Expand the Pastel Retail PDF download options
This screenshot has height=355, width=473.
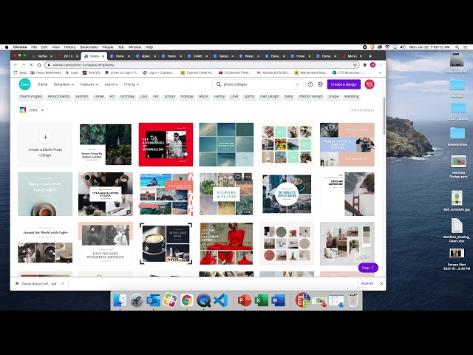coord(62,284)
